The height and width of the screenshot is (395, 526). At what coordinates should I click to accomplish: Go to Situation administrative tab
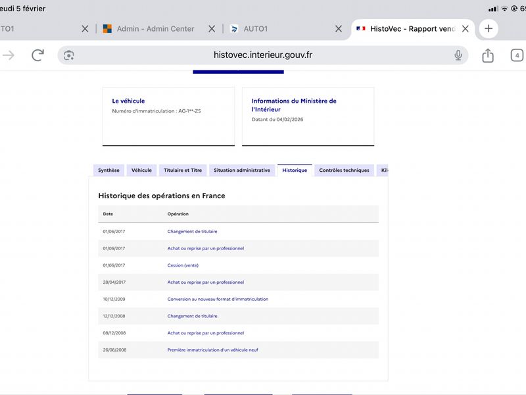click(242, 171)
